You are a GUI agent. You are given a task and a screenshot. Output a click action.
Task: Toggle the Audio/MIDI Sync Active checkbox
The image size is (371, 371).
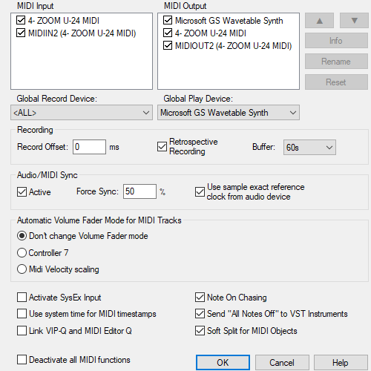point(22,192)
